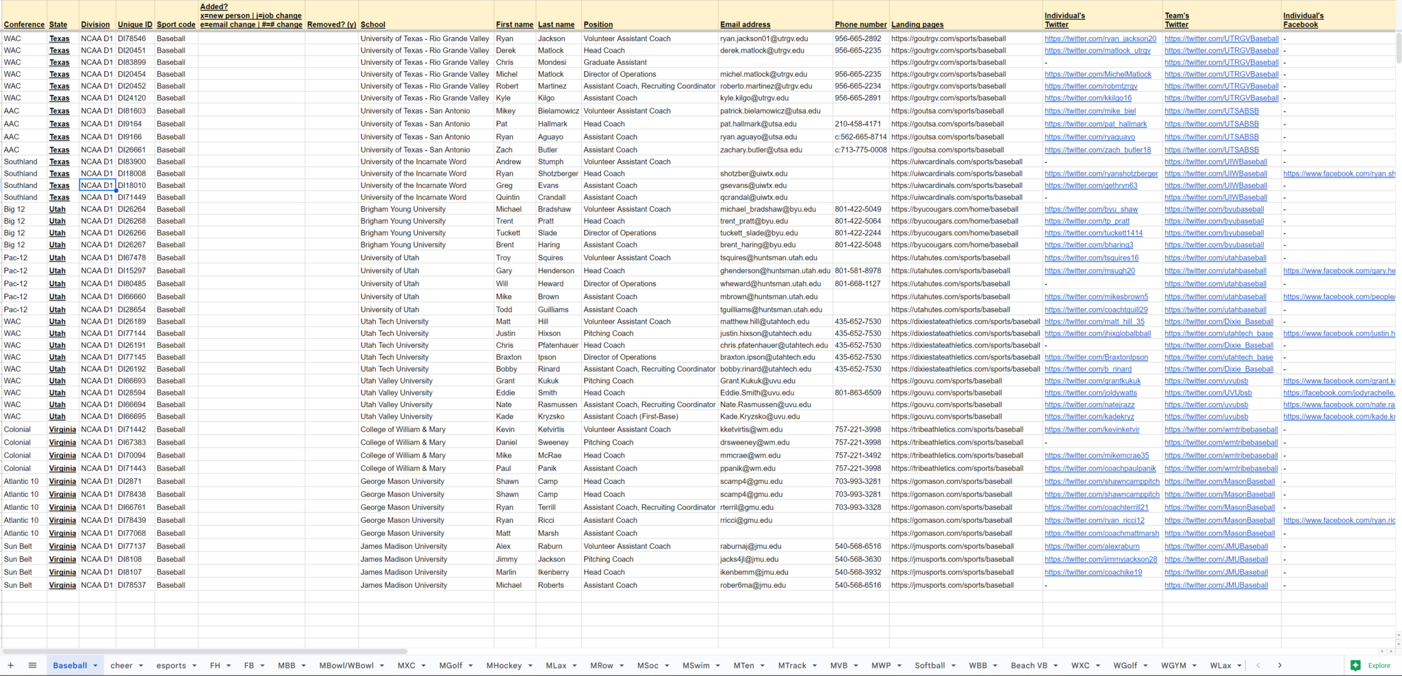Viewport: 1402px width, 676px height.
Task: Click the green Explore icon
Action: pos(1355,665)
